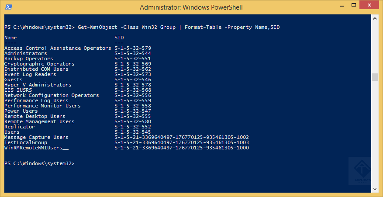The image size is (383, 197).
Task: Click the TestLocalGroup name
Action: click(25, 142)
